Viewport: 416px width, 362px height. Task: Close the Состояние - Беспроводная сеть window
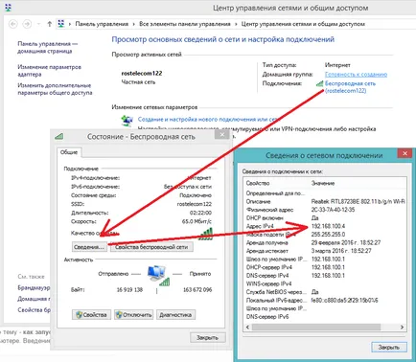click(222, 135)
